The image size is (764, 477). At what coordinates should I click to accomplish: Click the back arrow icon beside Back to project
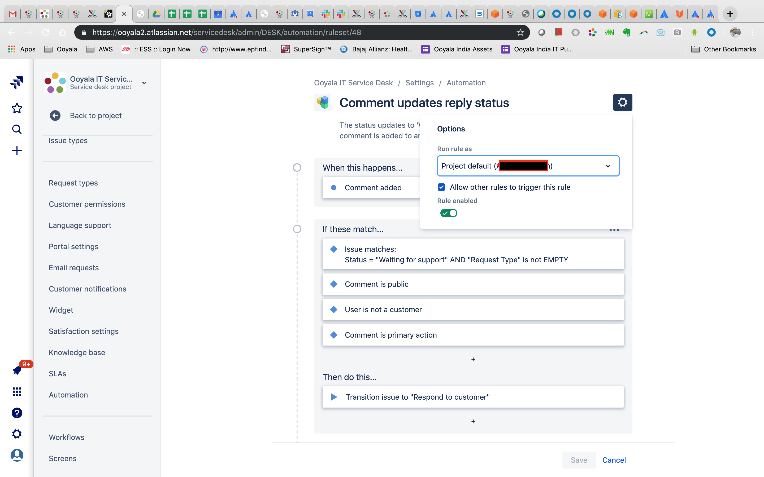click(55, 116)
